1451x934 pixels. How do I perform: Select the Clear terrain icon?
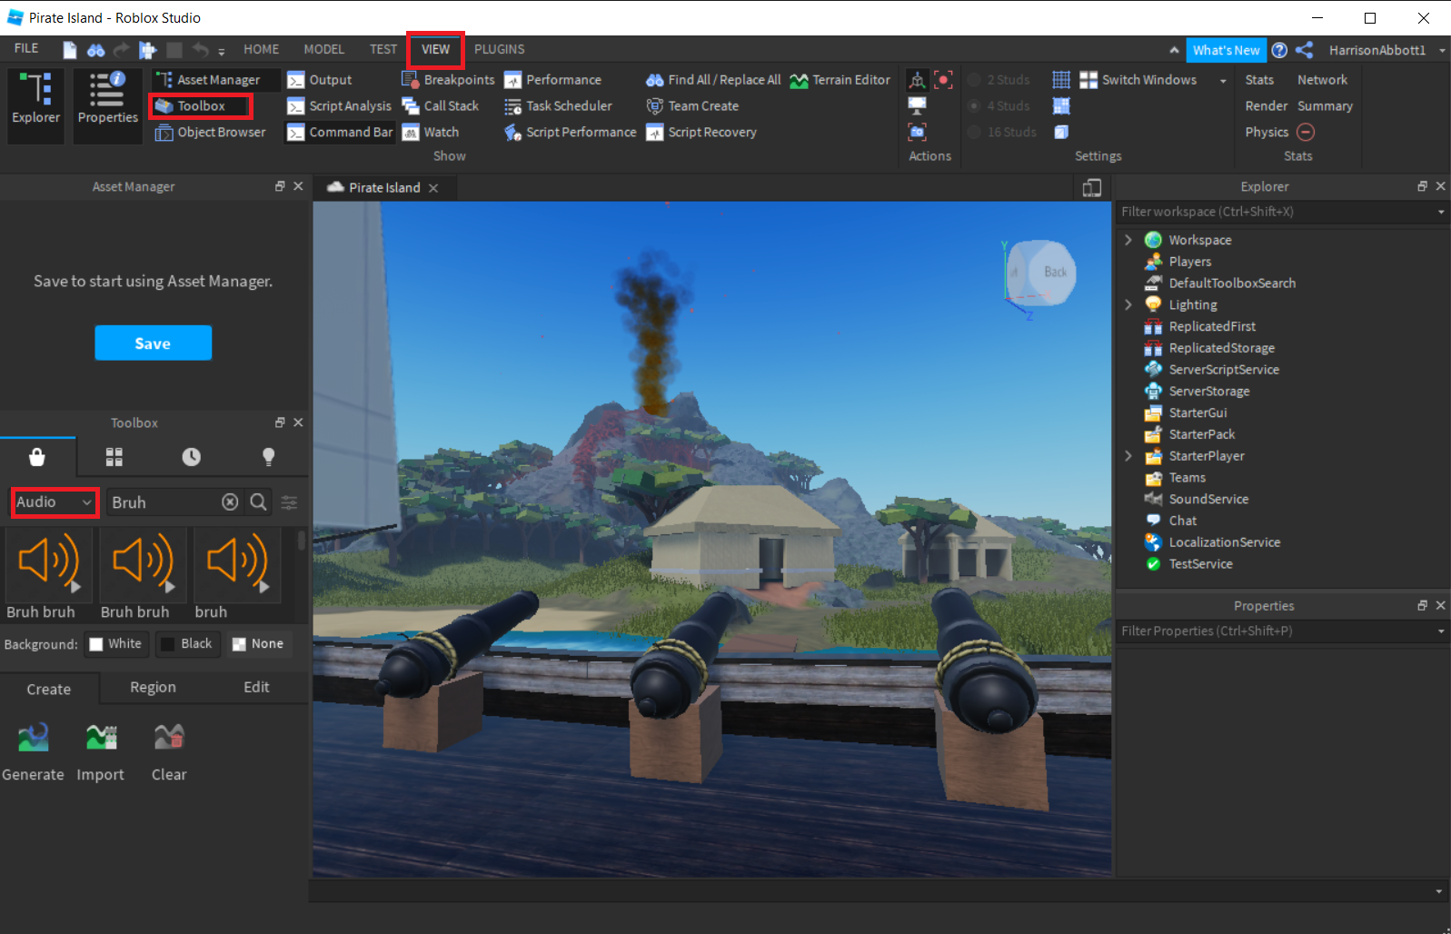click(169, 739)
